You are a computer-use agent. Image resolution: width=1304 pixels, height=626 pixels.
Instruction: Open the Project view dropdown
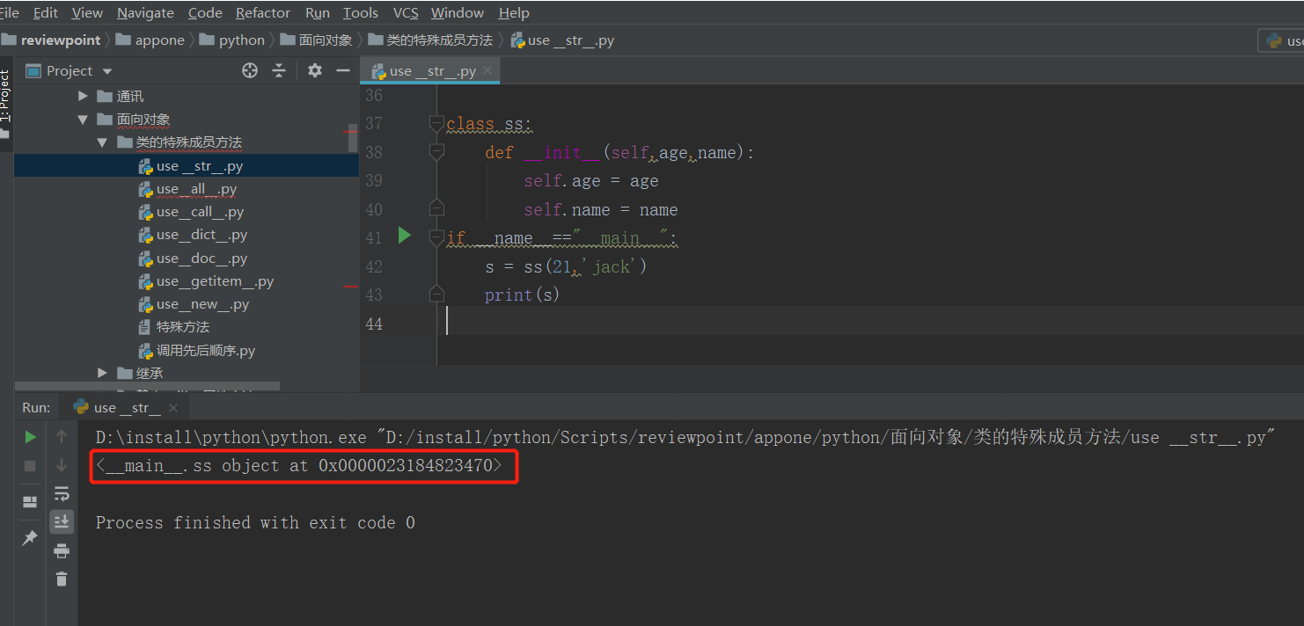(x=106, y=70)
